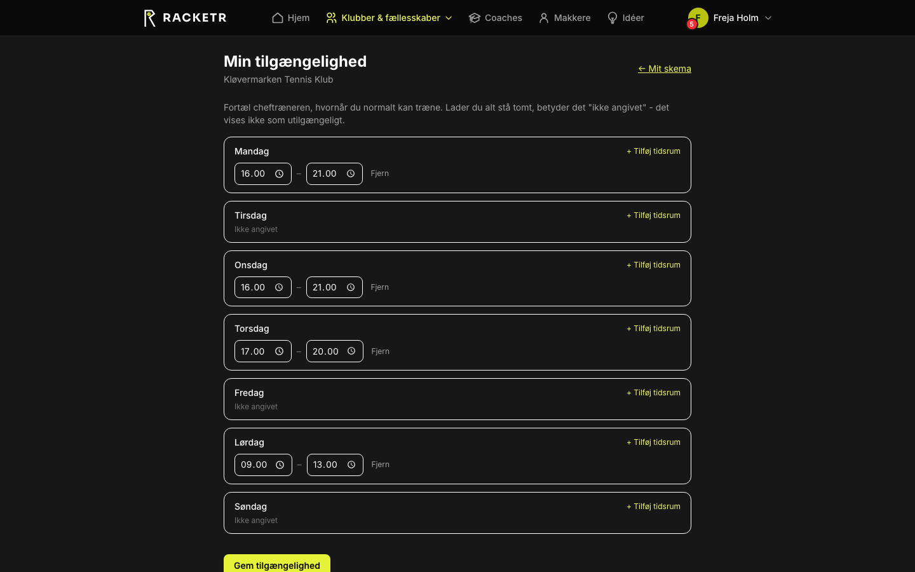Add a time slot for Søndag
This screenshot has height=572, width=915.
653,507
